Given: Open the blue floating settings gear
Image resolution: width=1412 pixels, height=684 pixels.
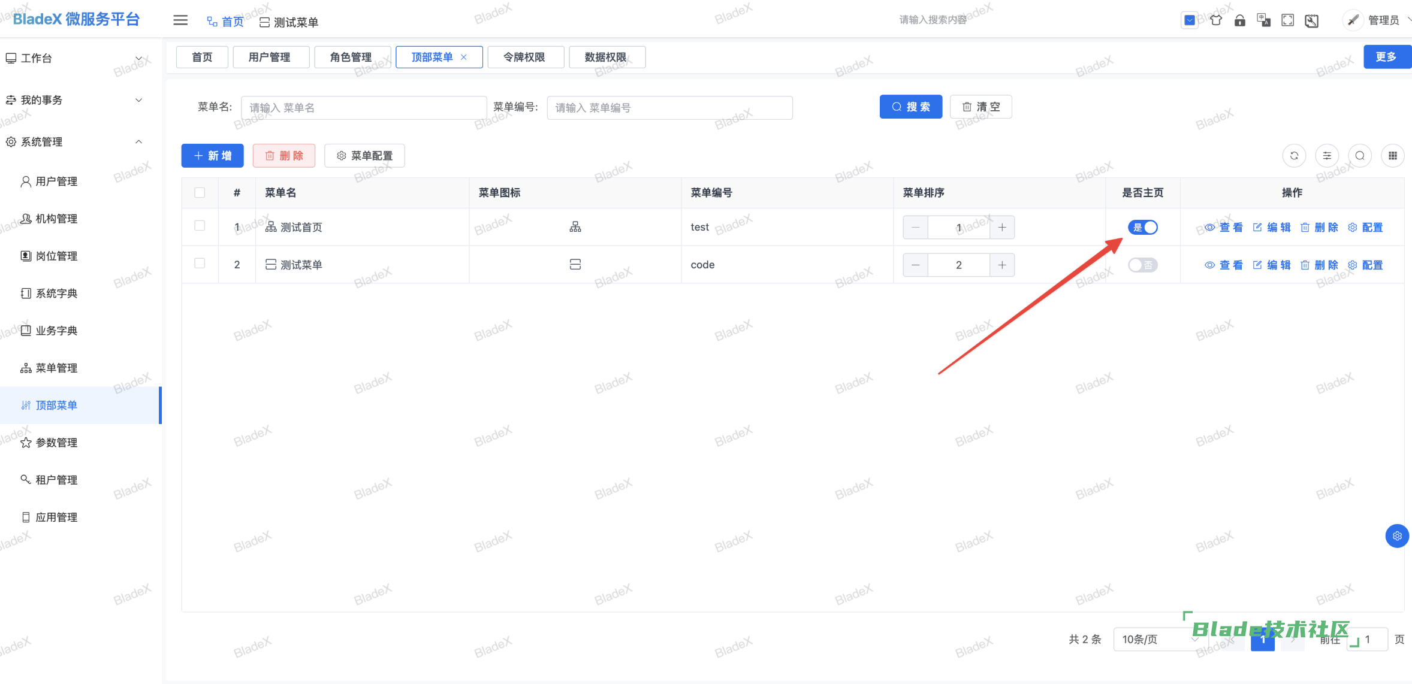Looking at the screenshot, I should pyautogui.click(x=1397, y=536).
